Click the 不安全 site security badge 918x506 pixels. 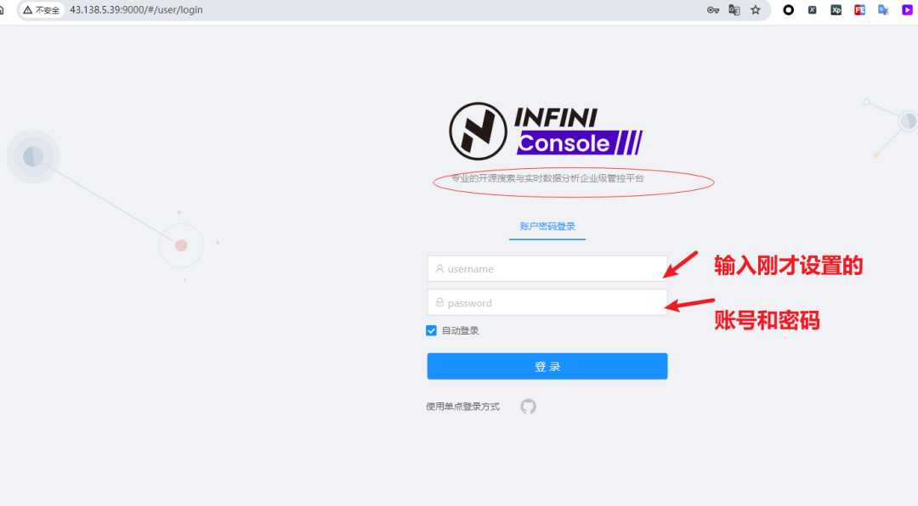(42, 10)
